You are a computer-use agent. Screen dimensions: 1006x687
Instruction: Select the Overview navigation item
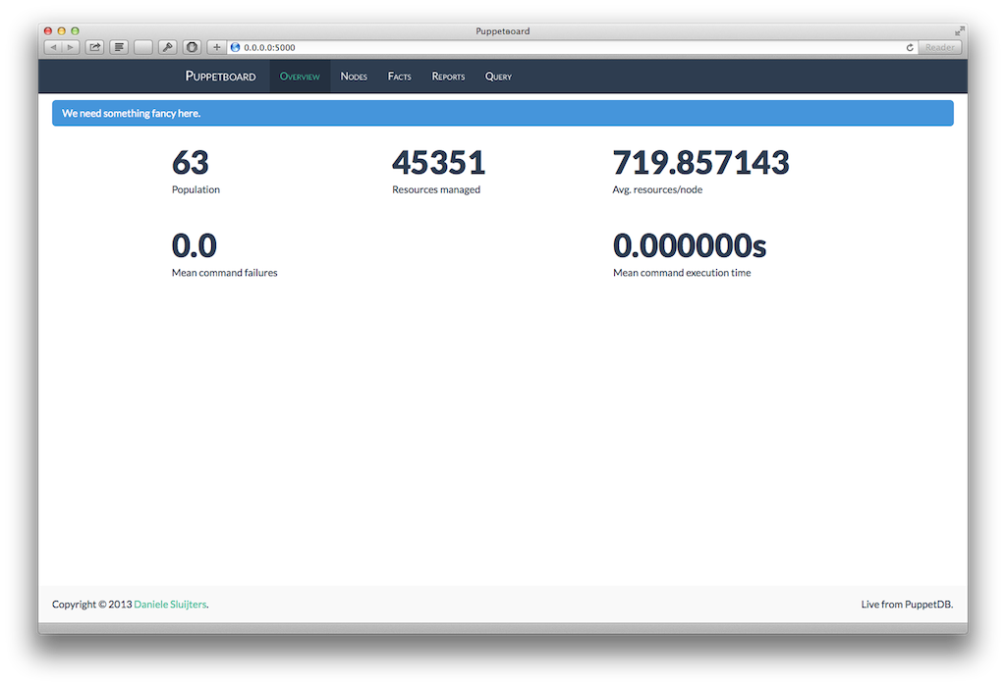[x=300, y=77]
